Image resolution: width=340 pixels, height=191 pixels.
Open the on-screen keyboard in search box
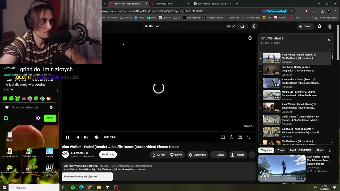[229, 26]
